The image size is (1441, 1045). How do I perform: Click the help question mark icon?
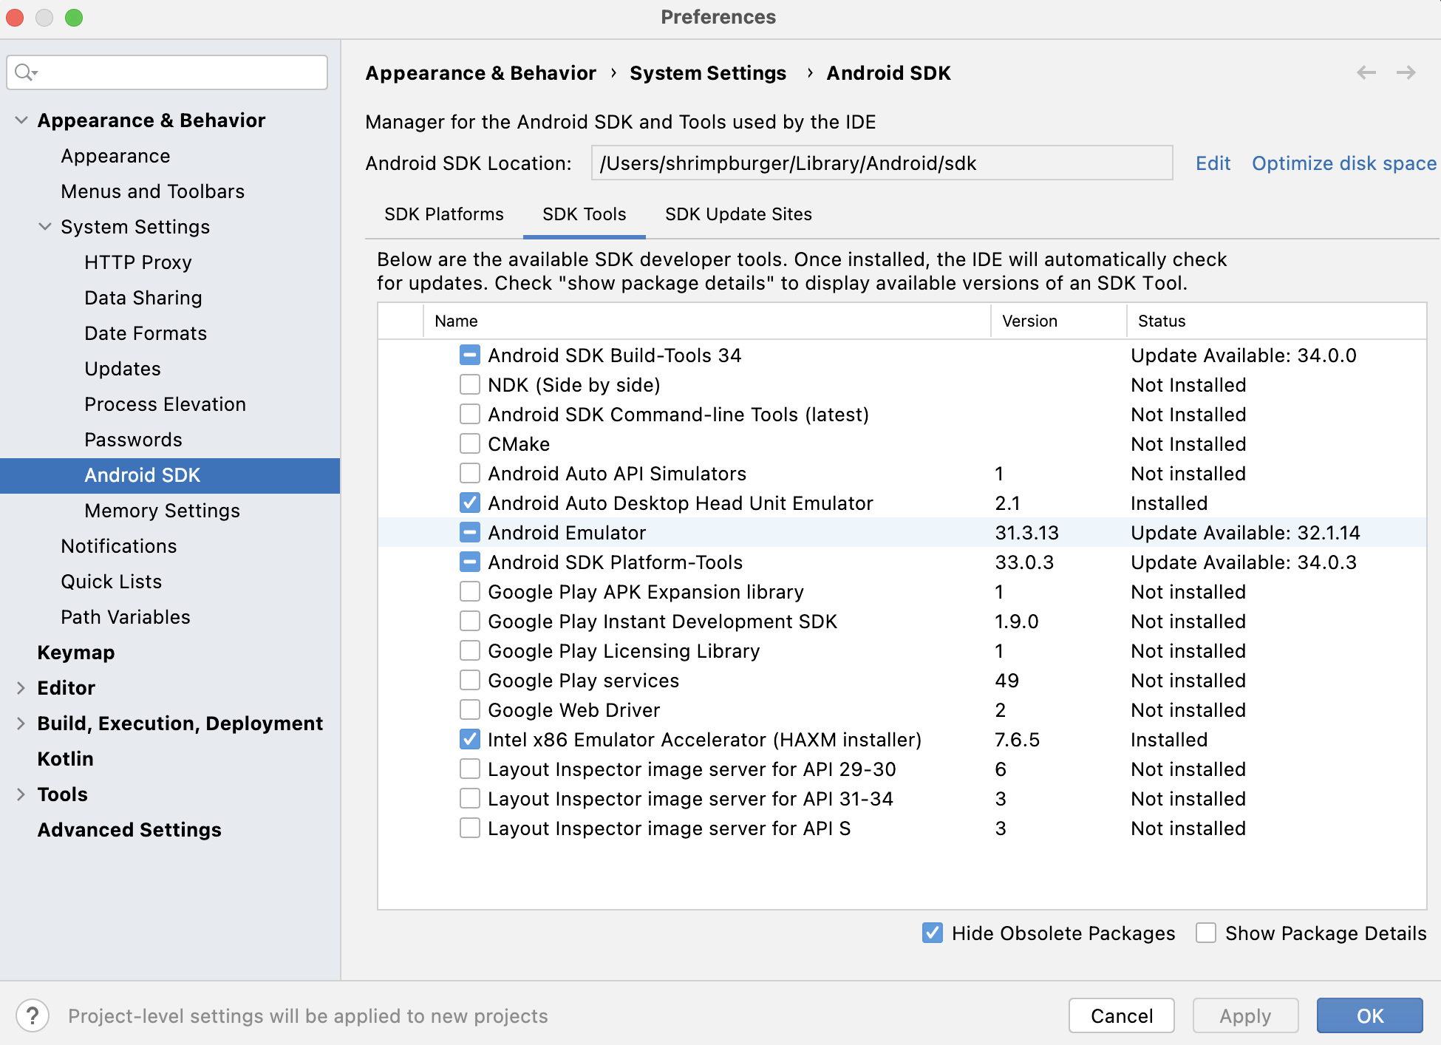33,1015
